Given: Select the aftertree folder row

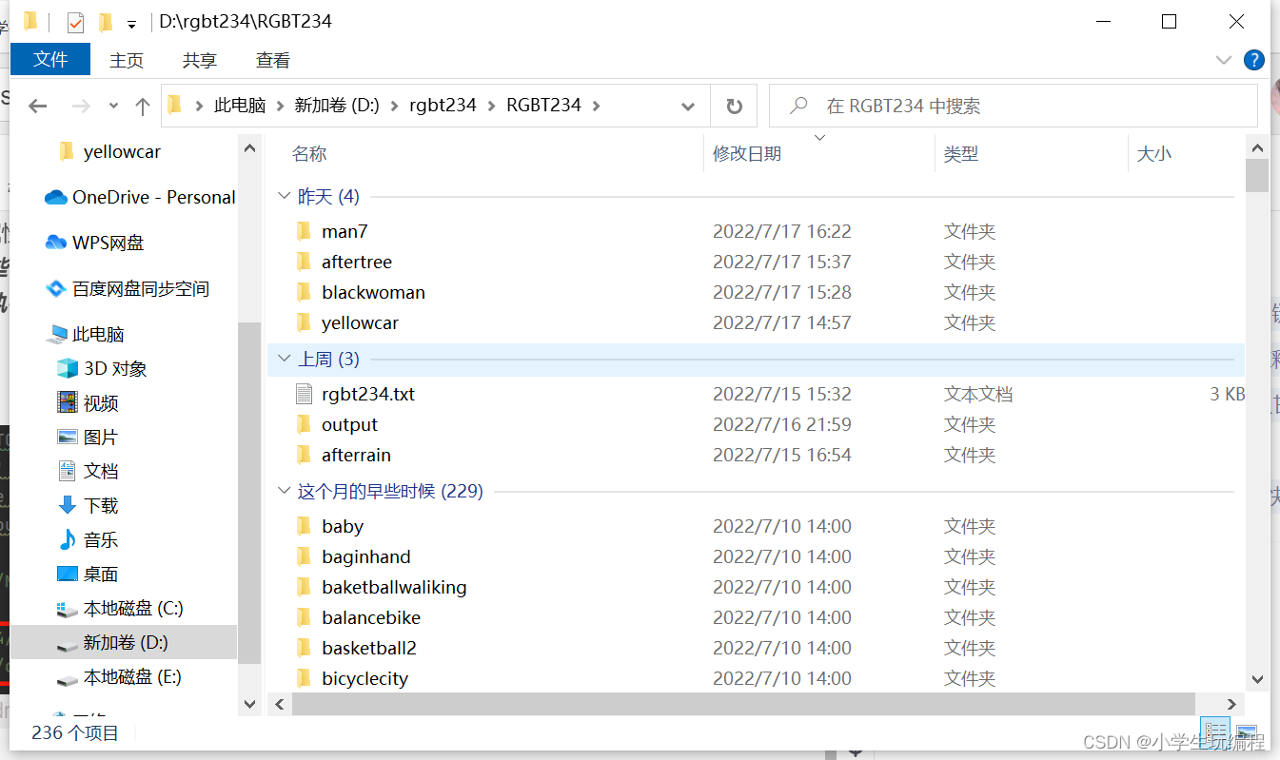Looking at the screenshot, I should tap(756, 262).
